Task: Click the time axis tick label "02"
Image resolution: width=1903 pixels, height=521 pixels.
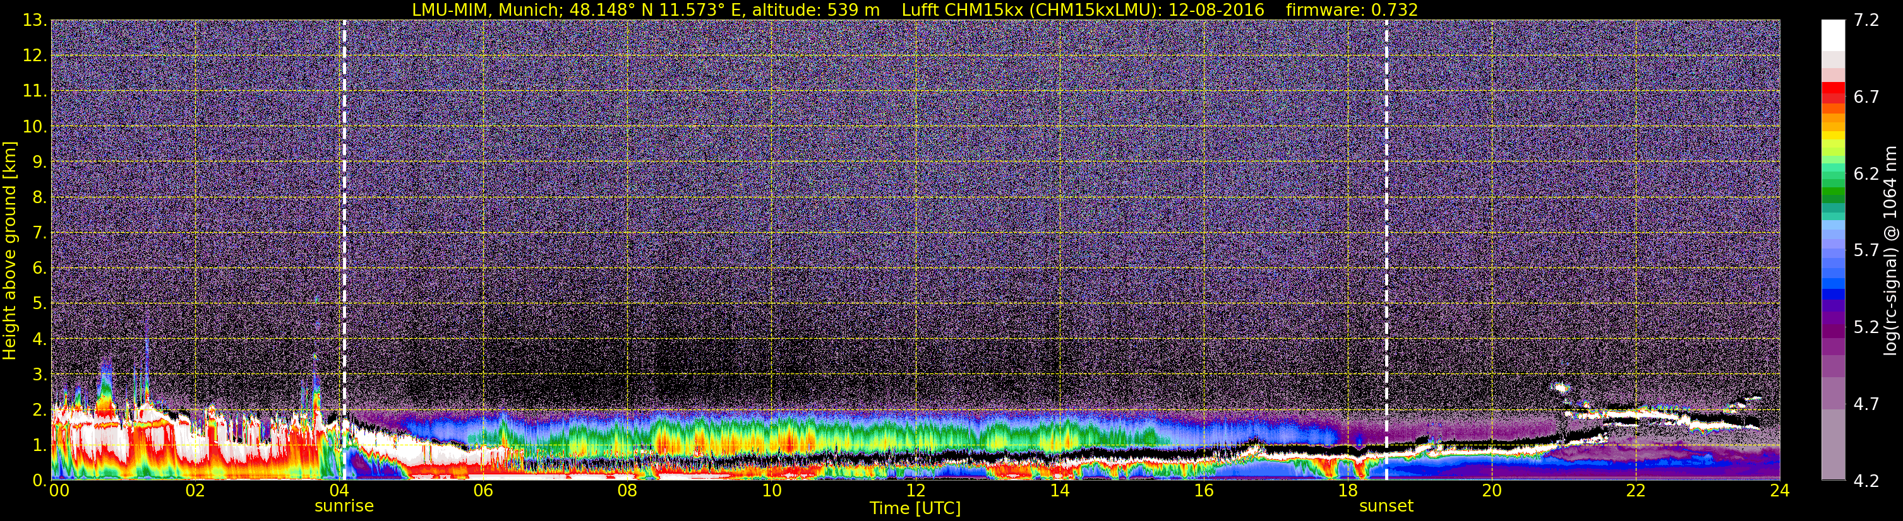Action: [x=195, y=491]
